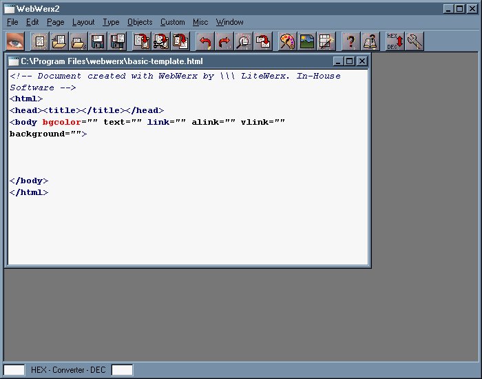The image size is (482, 379).
Task: Click the 'vlink=""' attribute in the body tag
Action: 263,122
